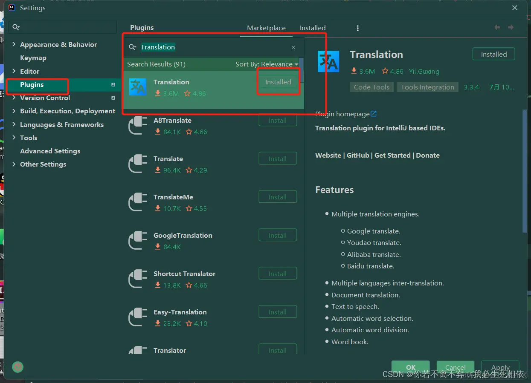Click the project-level icon beside Version Control
Viewport: 531px width, 383px height.
(x=113, y=98)
